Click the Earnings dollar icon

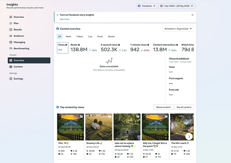point(11,78)
